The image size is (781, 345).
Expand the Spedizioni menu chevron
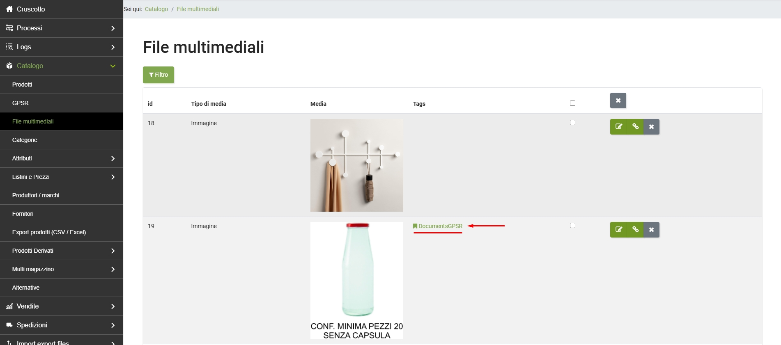pyautogui.click(x=113, y=325)
